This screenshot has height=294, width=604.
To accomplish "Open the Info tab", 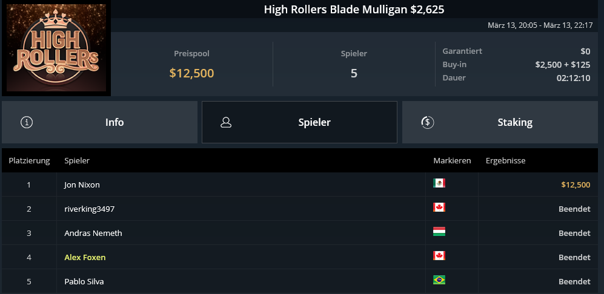I will [x=99, y=122].
